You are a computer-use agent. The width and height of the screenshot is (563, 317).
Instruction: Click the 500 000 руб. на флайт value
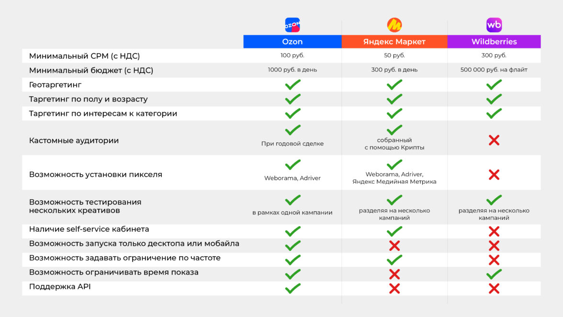click(494, 70)
